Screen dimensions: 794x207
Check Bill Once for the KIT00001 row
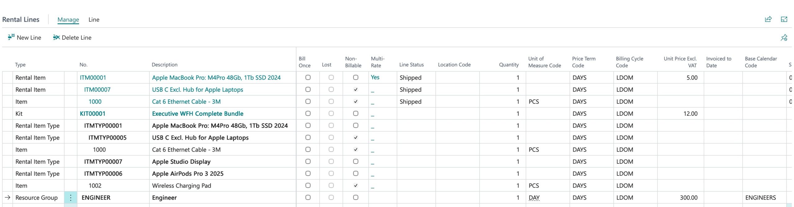pyautogui.click(x=308, y=114)
